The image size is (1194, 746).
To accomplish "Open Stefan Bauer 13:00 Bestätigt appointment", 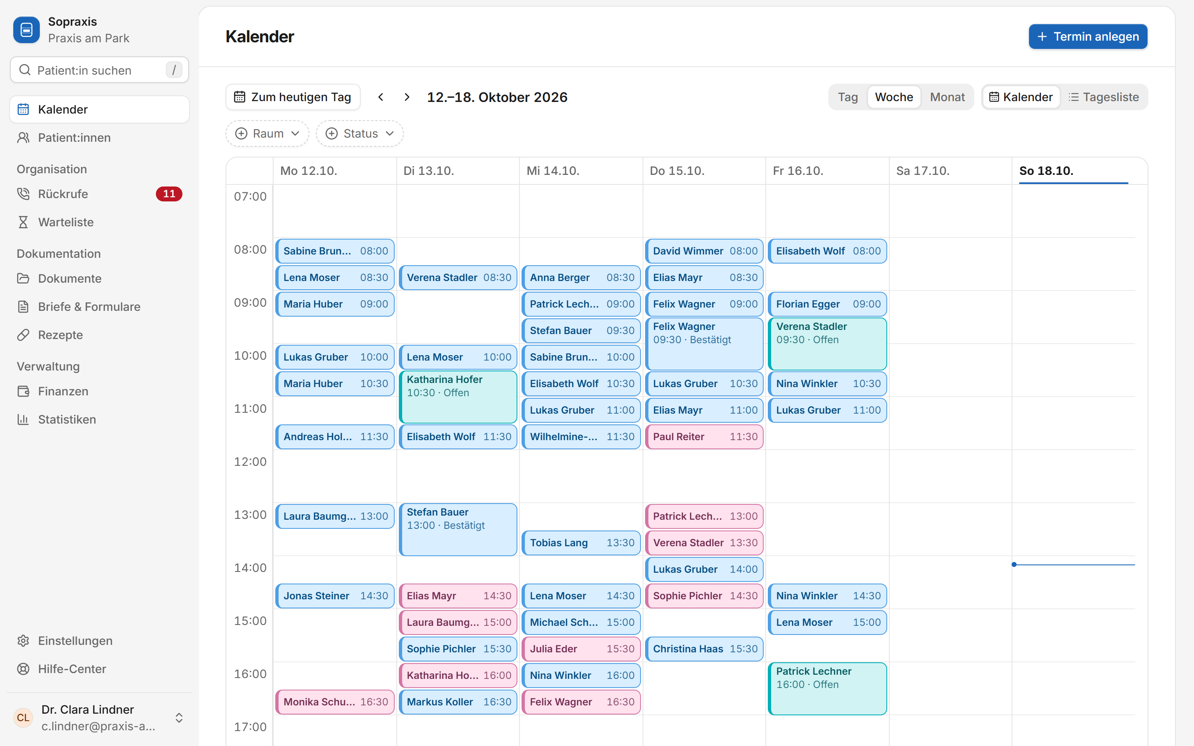I will [458, 529].
